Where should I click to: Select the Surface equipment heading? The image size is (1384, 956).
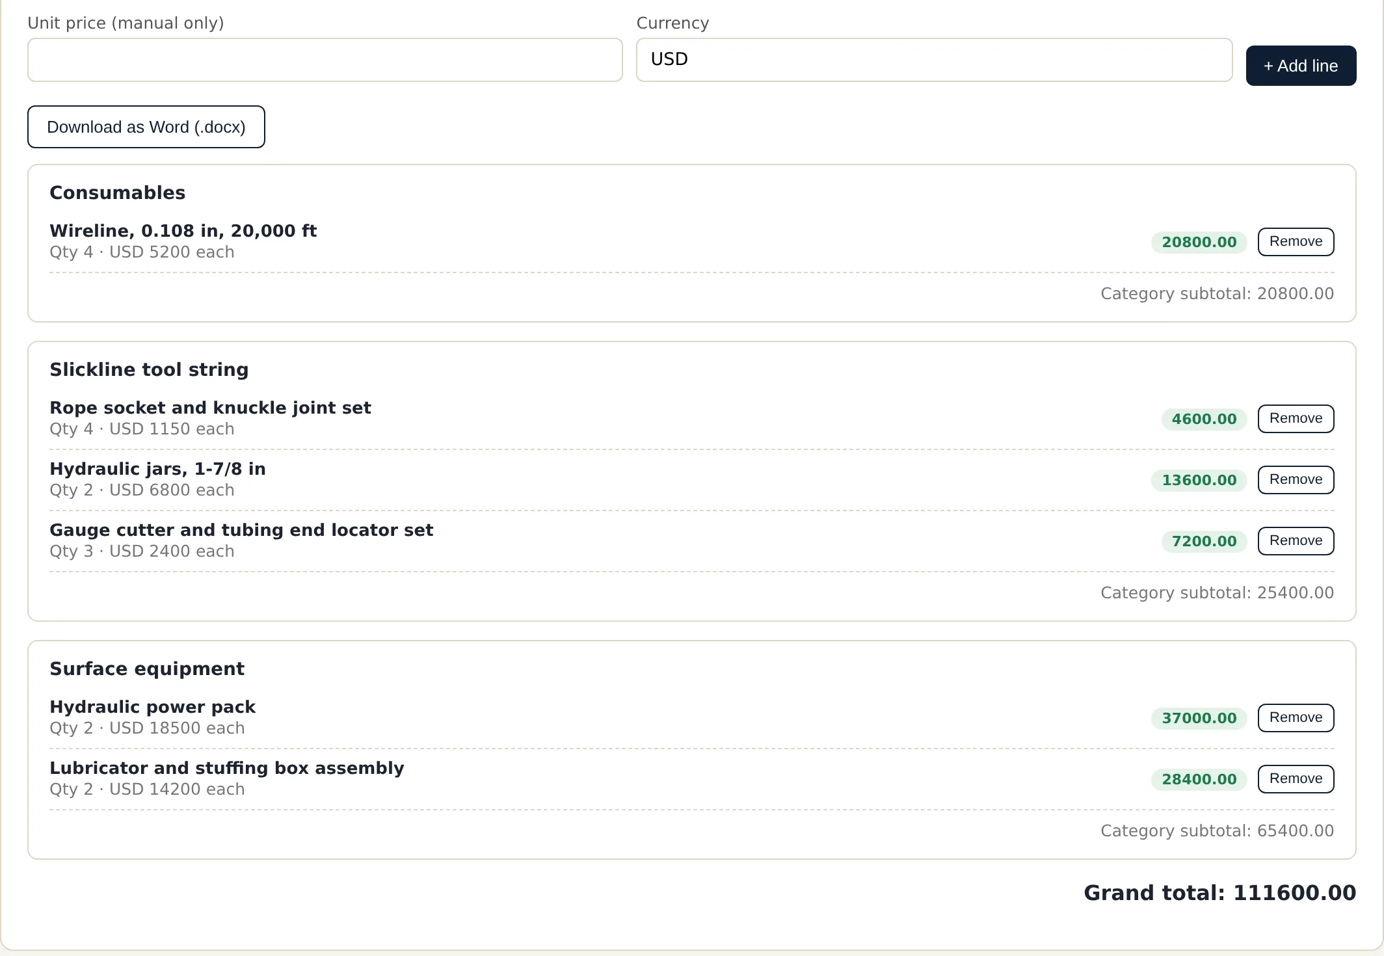[x=147, y=669]
